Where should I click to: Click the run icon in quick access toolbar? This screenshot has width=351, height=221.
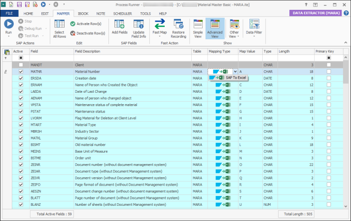(43, 4)
